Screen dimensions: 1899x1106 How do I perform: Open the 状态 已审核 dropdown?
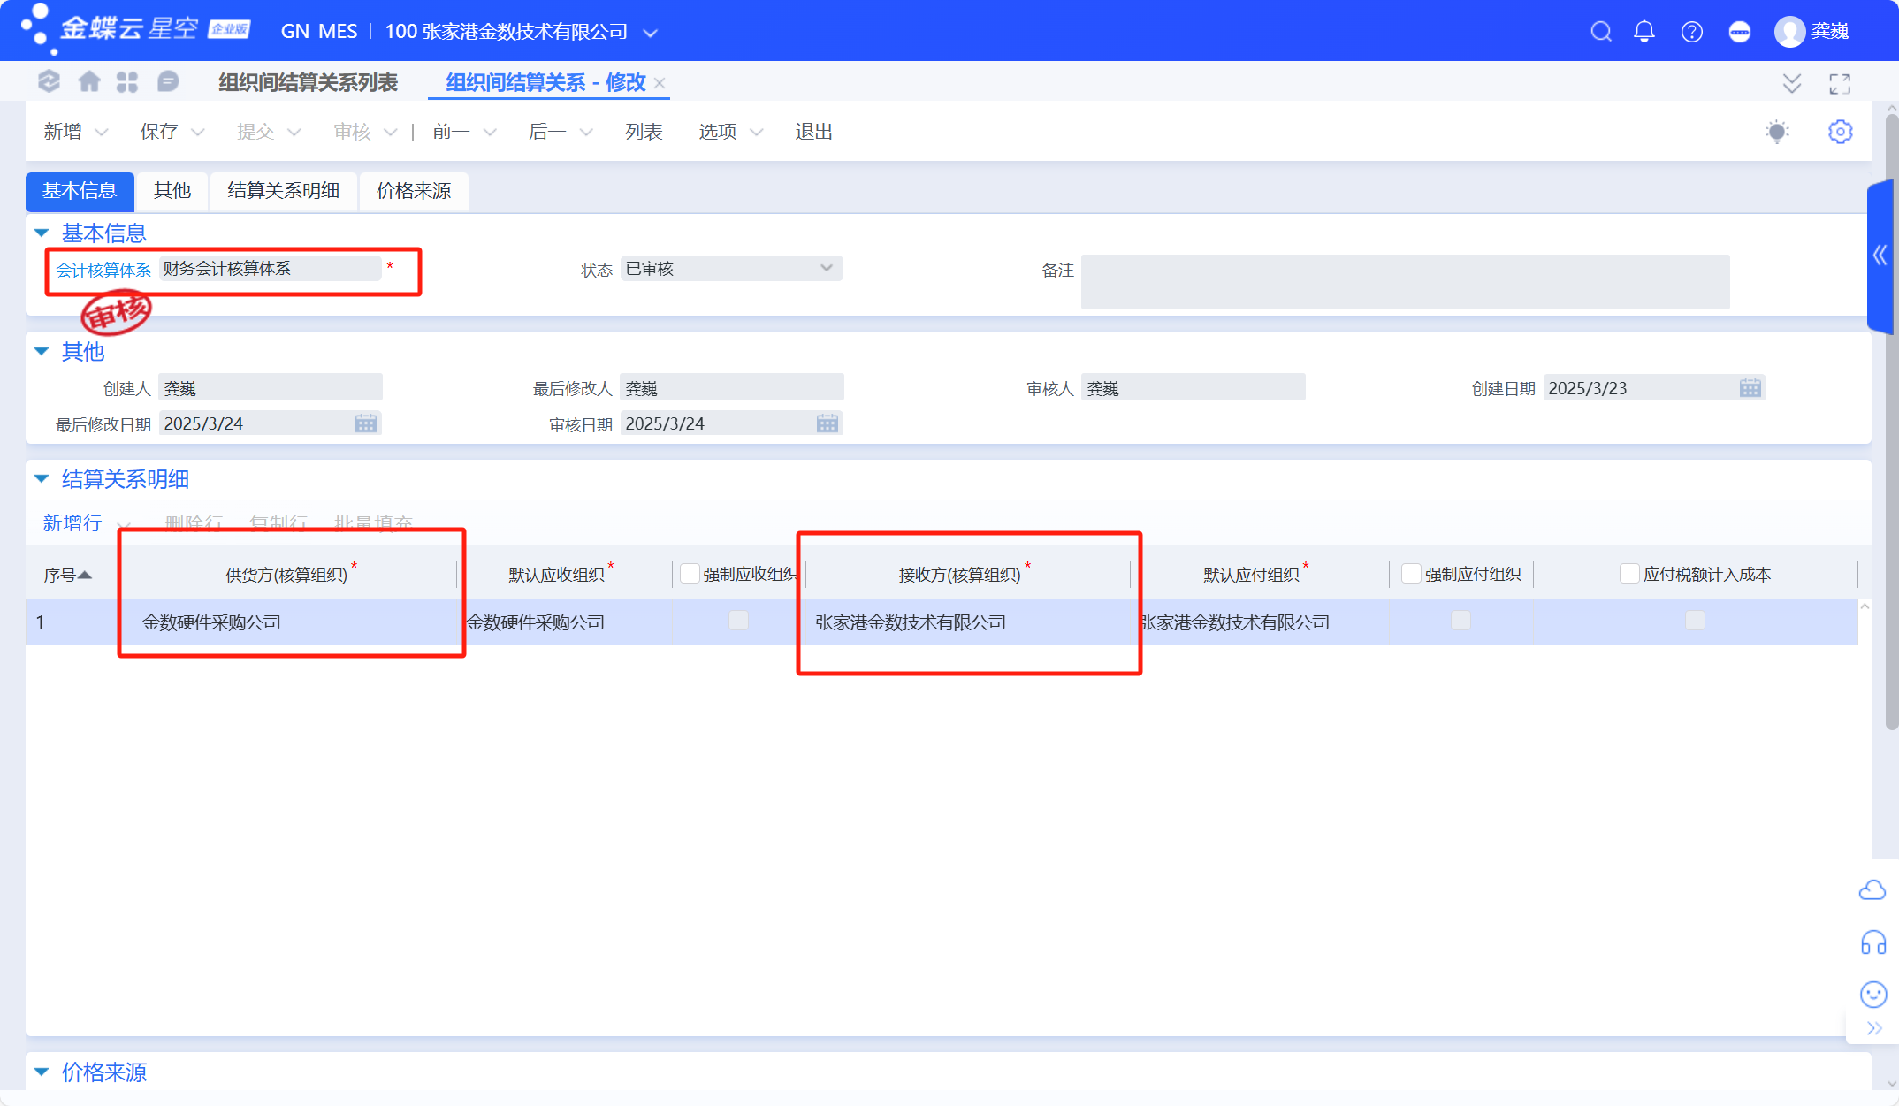pyautogui.click(x=731, y=269)
